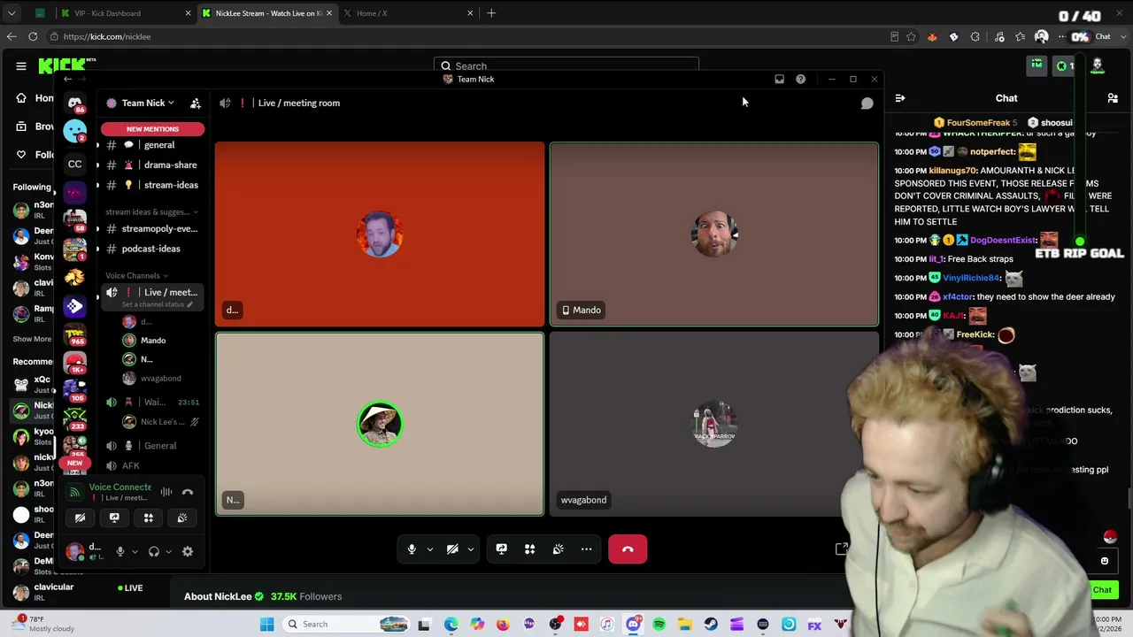
Task: Open File Explorer from the taskbar
Action: click(x=685, y=625)
